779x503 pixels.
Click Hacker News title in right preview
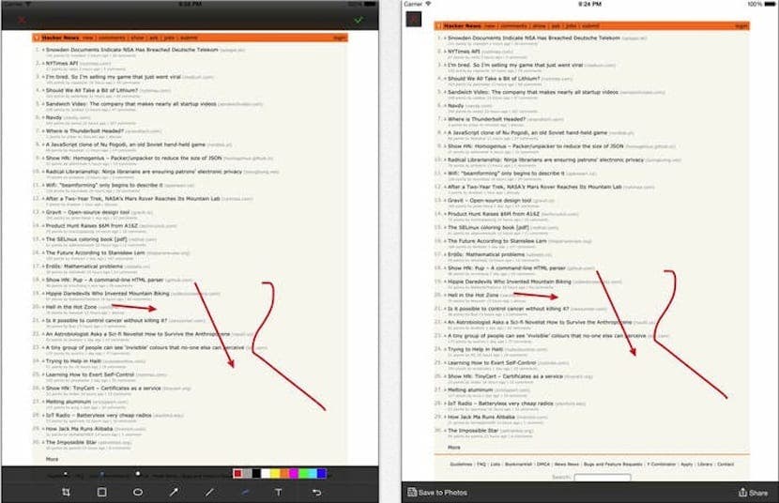(x=463, y=26)
